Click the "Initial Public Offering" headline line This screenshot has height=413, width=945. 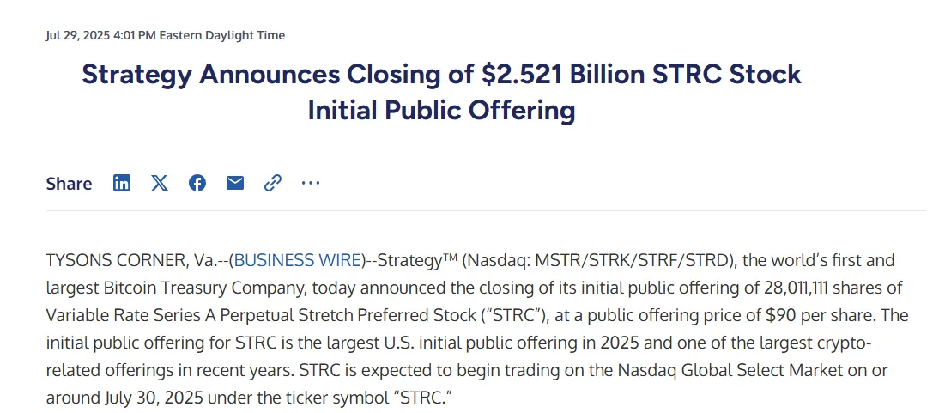point(441,111)
